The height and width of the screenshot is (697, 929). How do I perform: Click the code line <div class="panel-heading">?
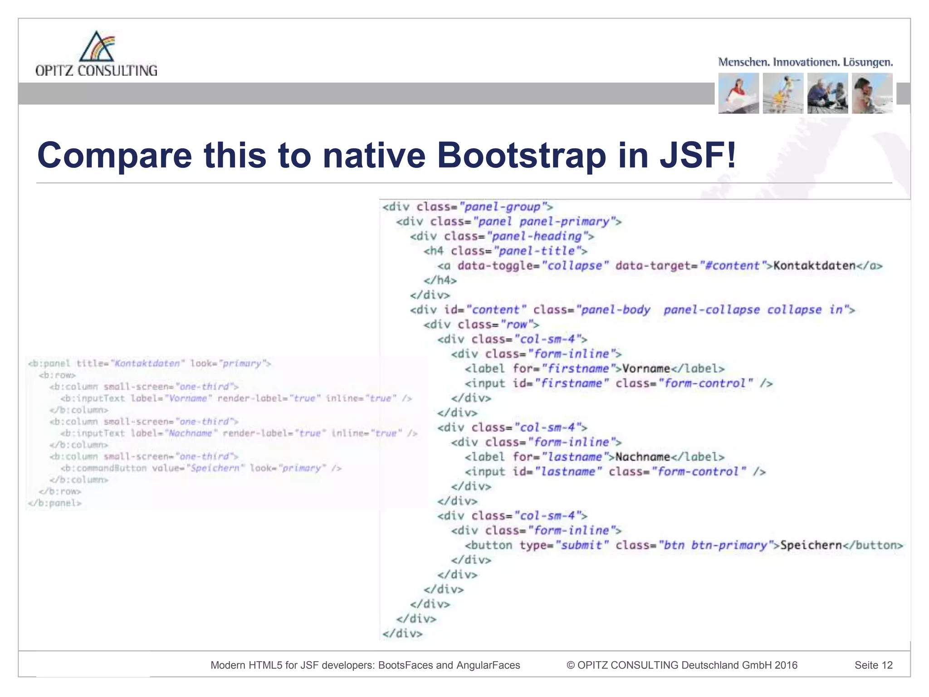coord(502,236)
